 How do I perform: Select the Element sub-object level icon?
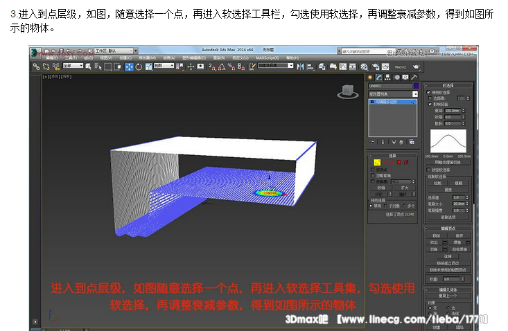[x=406, y=163]
